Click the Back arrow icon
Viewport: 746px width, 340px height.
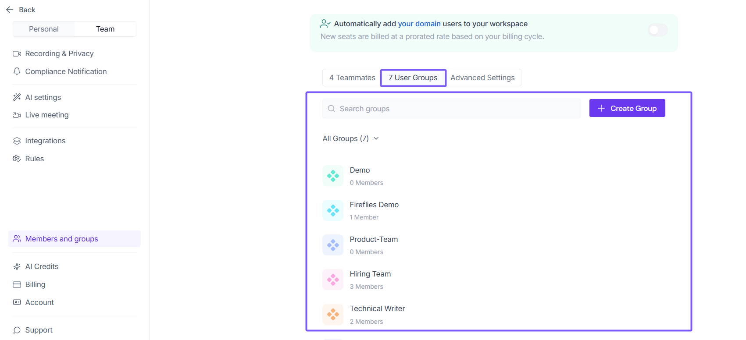[10, 10]
